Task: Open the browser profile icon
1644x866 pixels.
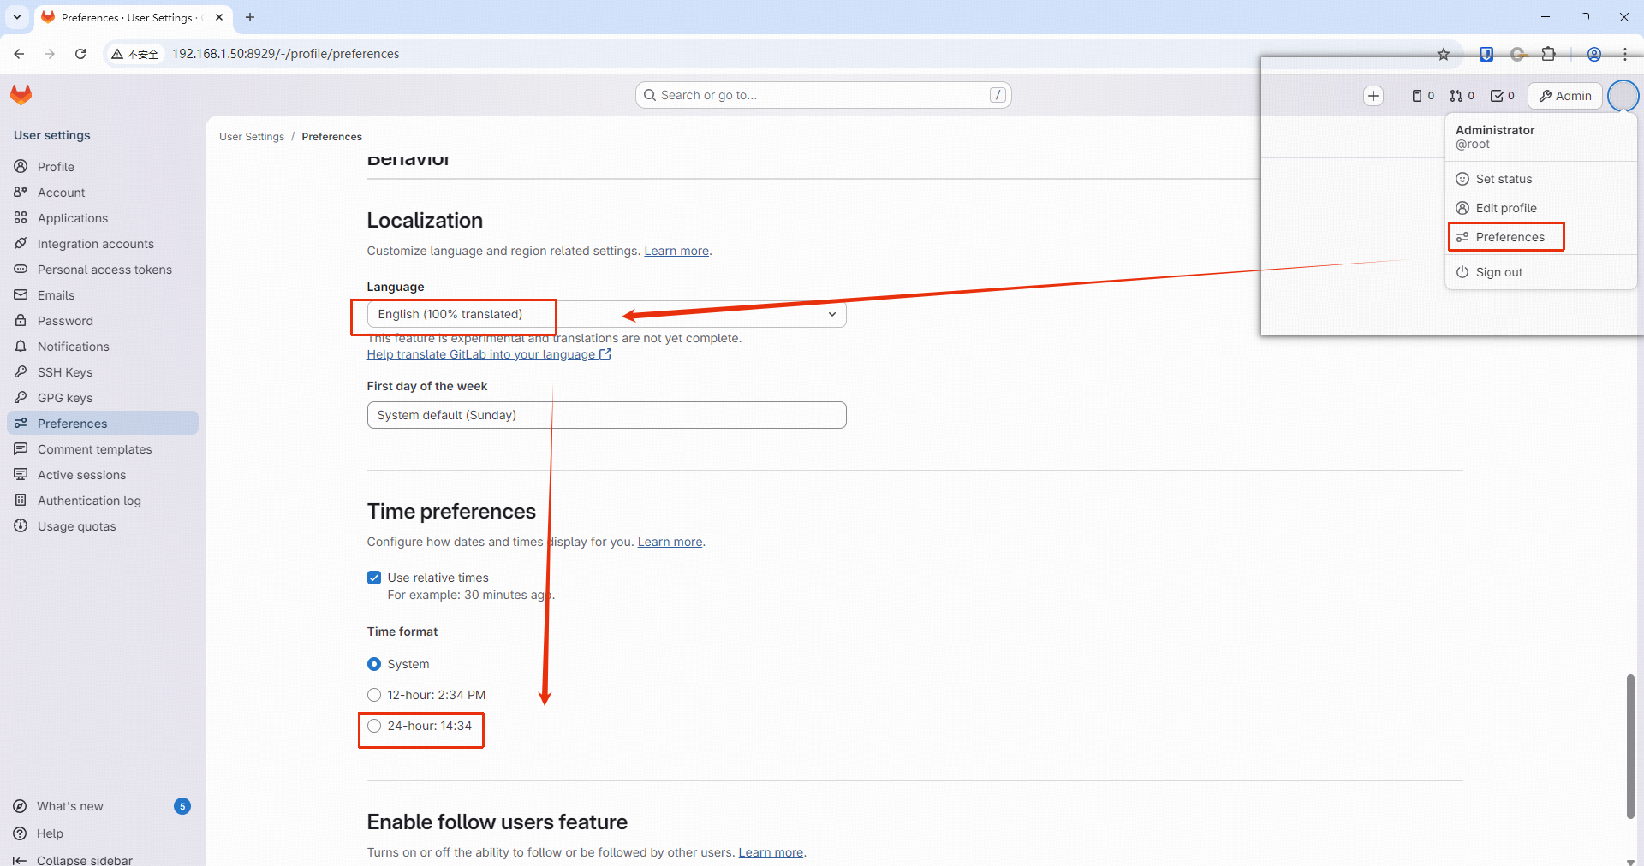Action: click(1594, 54)
